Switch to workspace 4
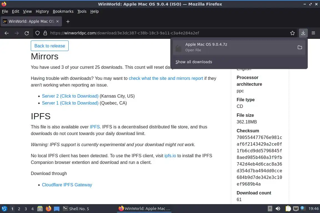The width and height of the screenshot is (320, 213). coord(32,209)
